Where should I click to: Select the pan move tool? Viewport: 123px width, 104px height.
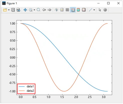25,10
